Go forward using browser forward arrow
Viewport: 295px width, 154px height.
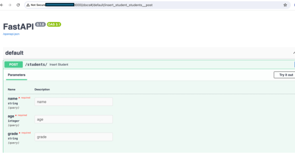coord(10,5)
